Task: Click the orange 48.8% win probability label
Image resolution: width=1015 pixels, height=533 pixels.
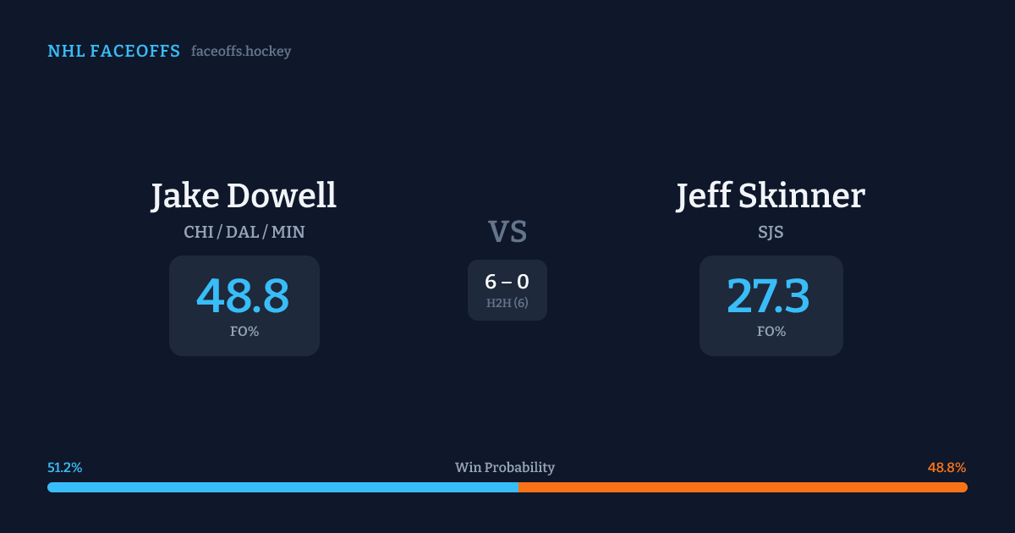Action: tap(946, 468)
